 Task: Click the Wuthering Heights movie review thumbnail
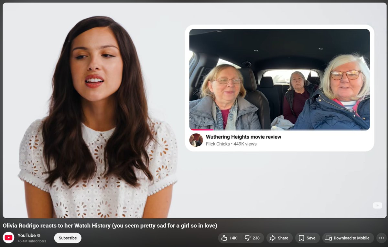tap(279, 79)
